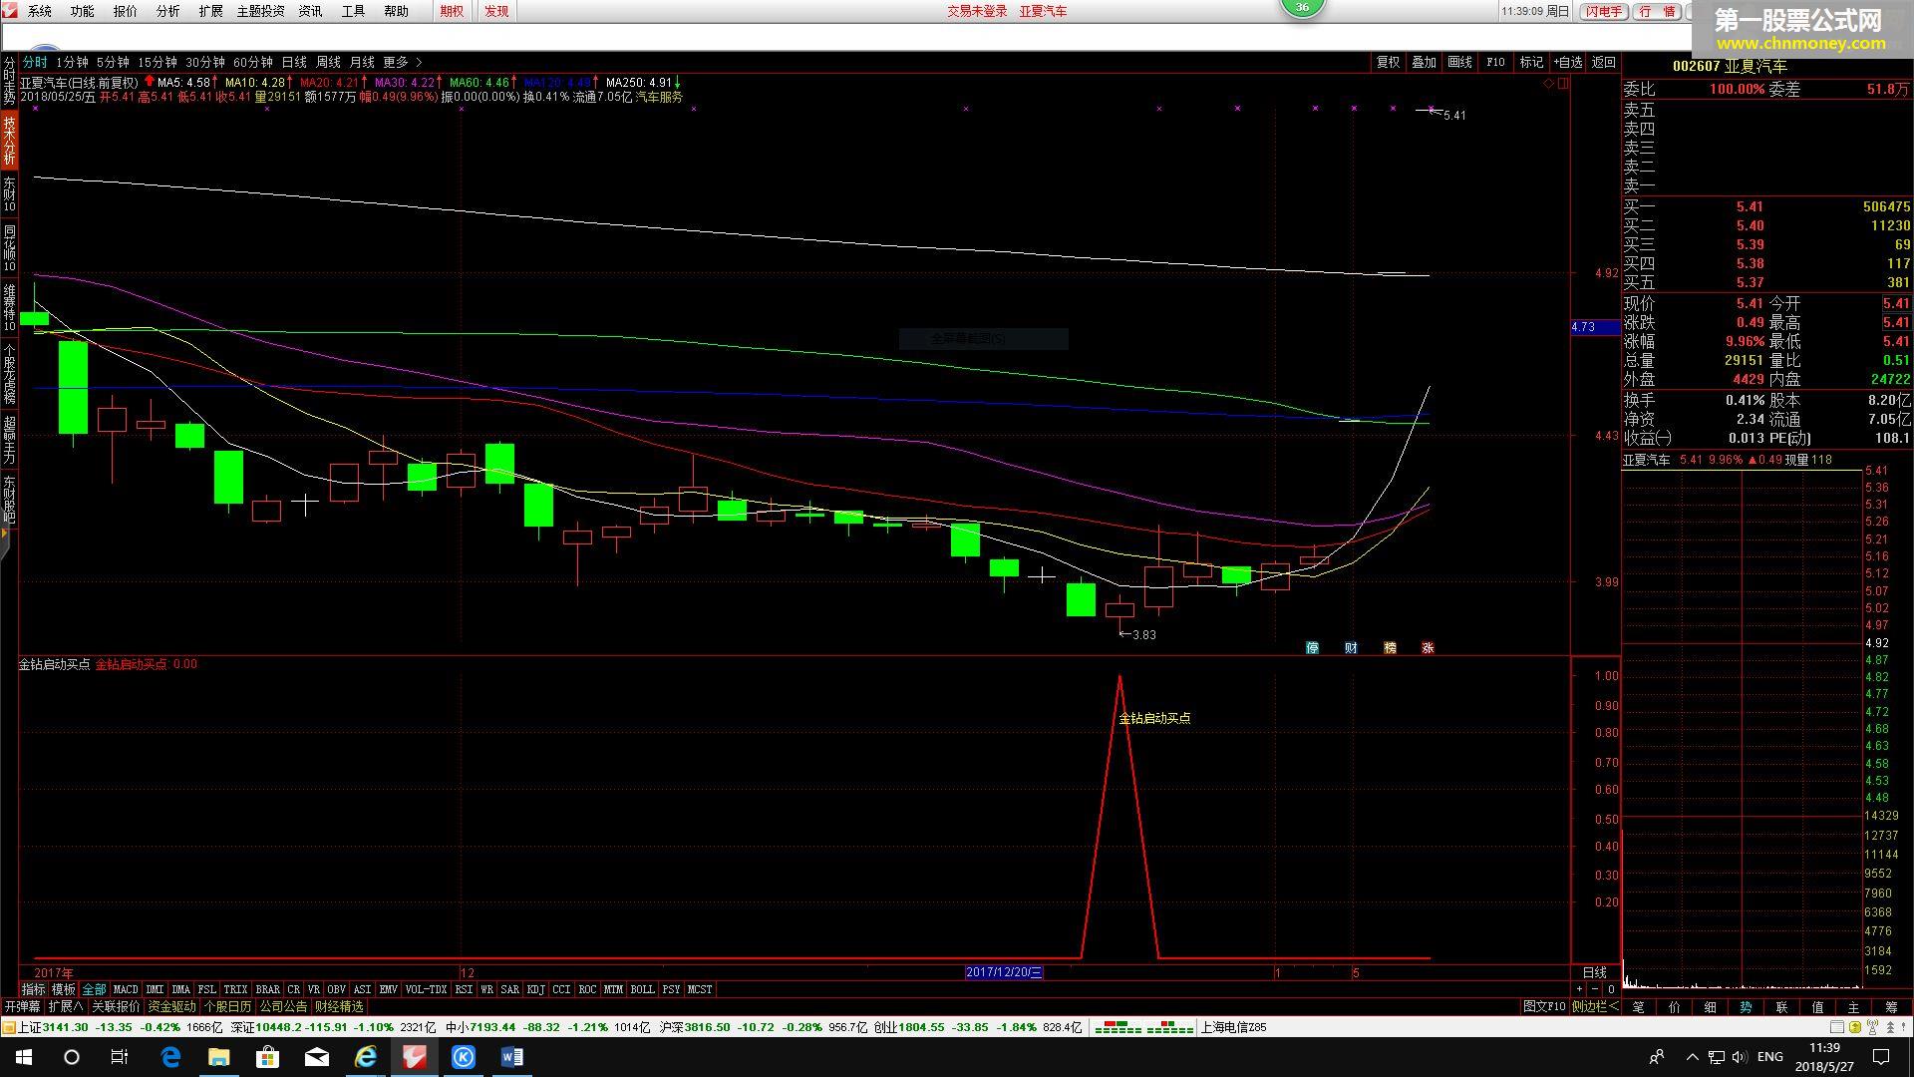The height and width of the screenshot is (1077, 1914).
Task: Click 开弹幕 at the bottom bar
Action: (22, 1006)
